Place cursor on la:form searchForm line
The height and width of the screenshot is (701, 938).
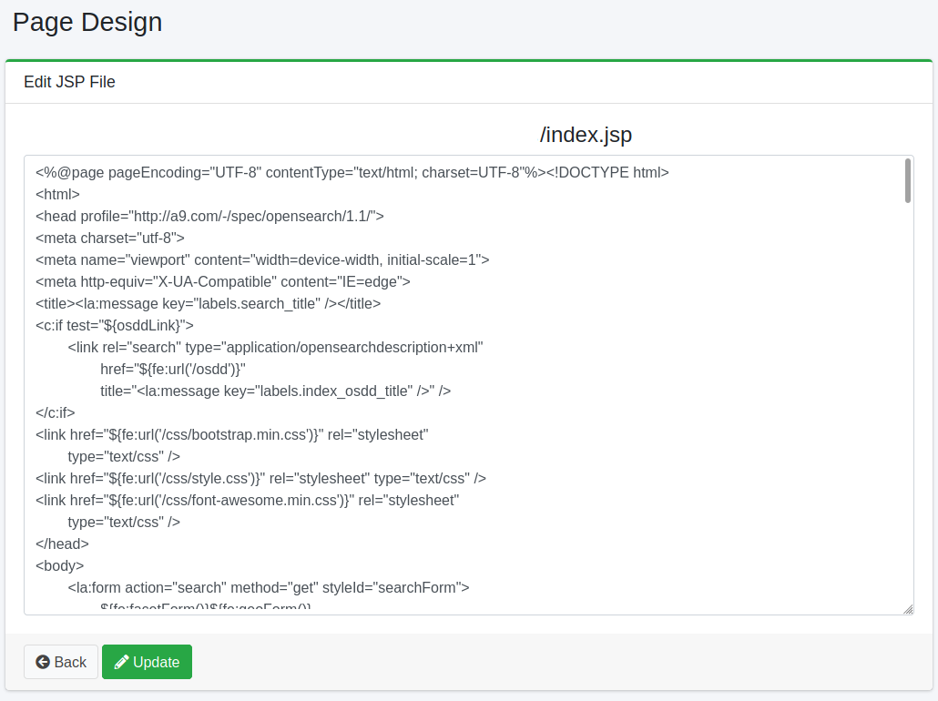click(x=268, y=587)
